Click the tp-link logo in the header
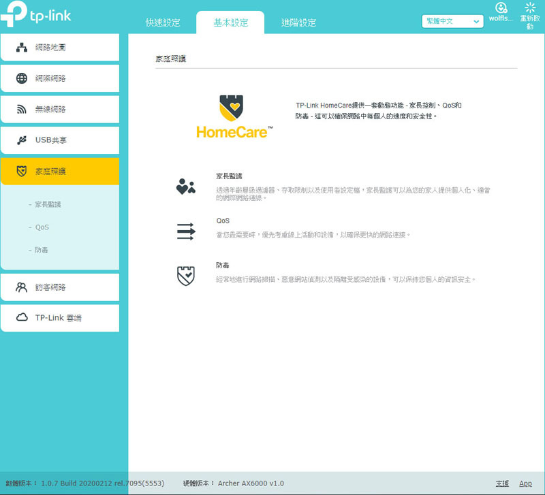The height and width of the screenshot is (495, 545). (36, 14)
